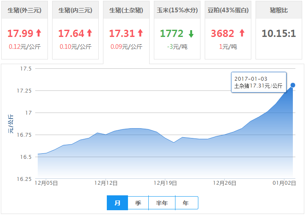Open the 猪粮比 ratio tab

279,30
